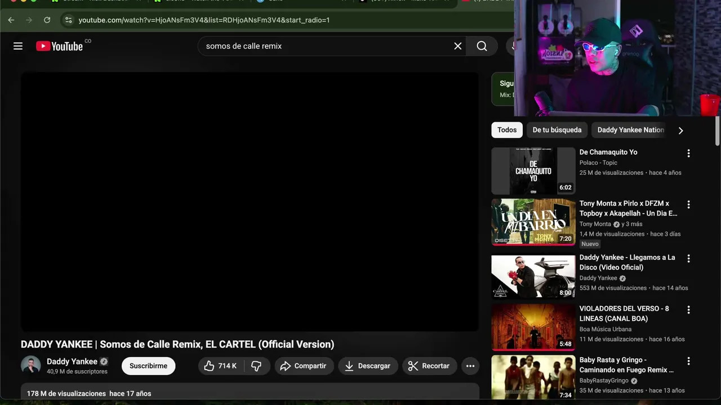
Task: Click title Tony Monta x Pirlo x DFZM
Action: 629,209
